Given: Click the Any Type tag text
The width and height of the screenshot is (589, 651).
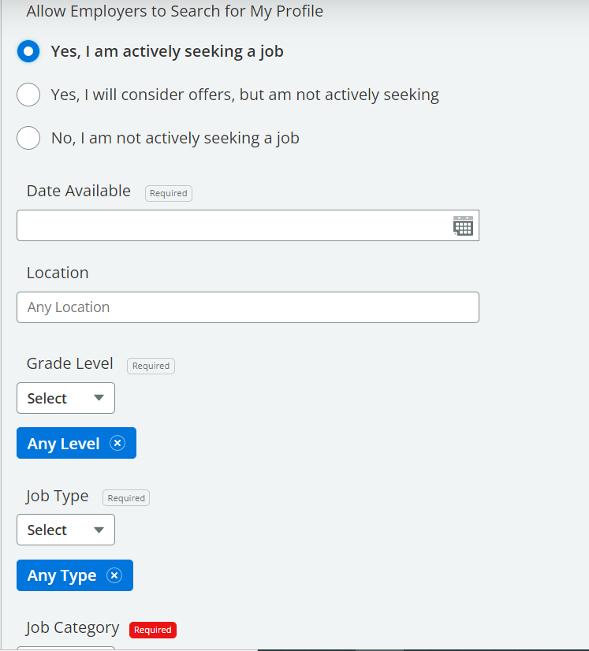Looking at the screenshot, I should [x=62, y=576].
